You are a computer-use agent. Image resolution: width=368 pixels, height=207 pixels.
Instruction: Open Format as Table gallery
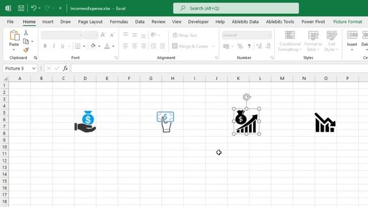click(x=313, y=41)
